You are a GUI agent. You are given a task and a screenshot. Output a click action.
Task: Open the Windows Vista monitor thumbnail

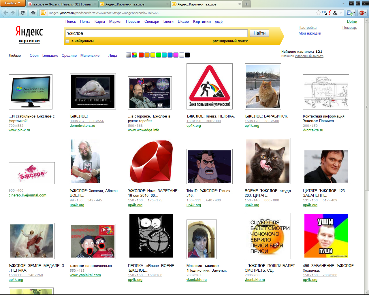[31, 92]
